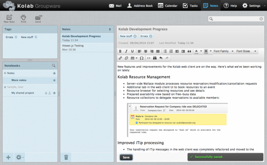The image size is (267, 165).
Task: Filter notes by the Errata tag
Action: point(10,37)
